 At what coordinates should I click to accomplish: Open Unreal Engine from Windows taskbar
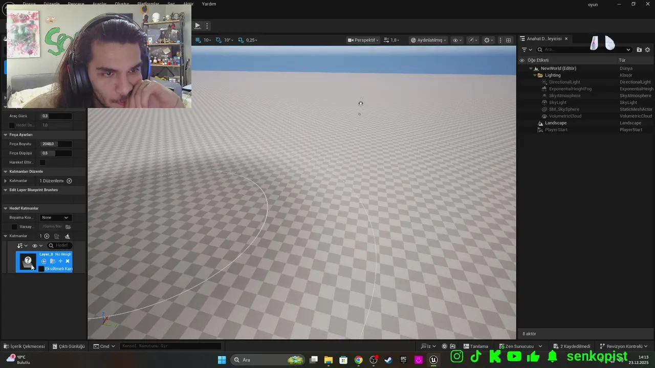point(433,360)
